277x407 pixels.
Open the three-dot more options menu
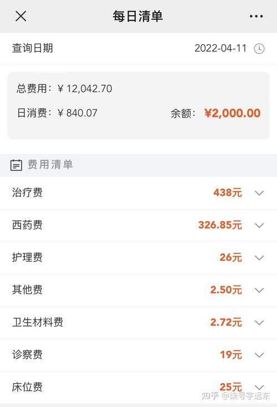click(x=256, y=16)
